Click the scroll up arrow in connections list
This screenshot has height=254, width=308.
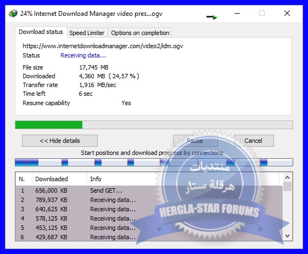click(x=287, y=177)
